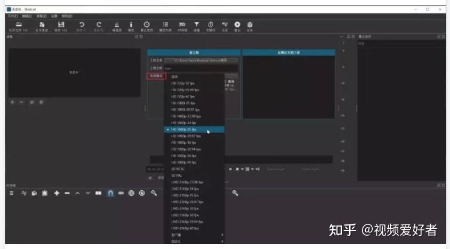The width and height of the screenshot is (450, 249).
Task: Click the Overwrite down-chevron timeline icon
Action: pos(88,193)
